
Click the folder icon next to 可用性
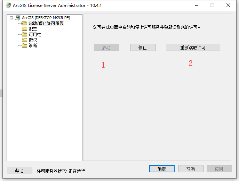pos(24,34)
